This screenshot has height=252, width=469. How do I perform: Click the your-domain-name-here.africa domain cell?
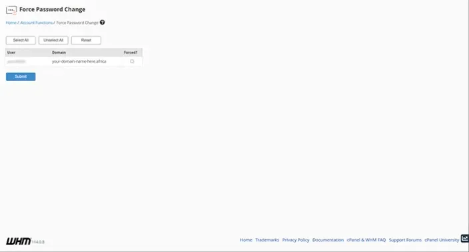79,61
